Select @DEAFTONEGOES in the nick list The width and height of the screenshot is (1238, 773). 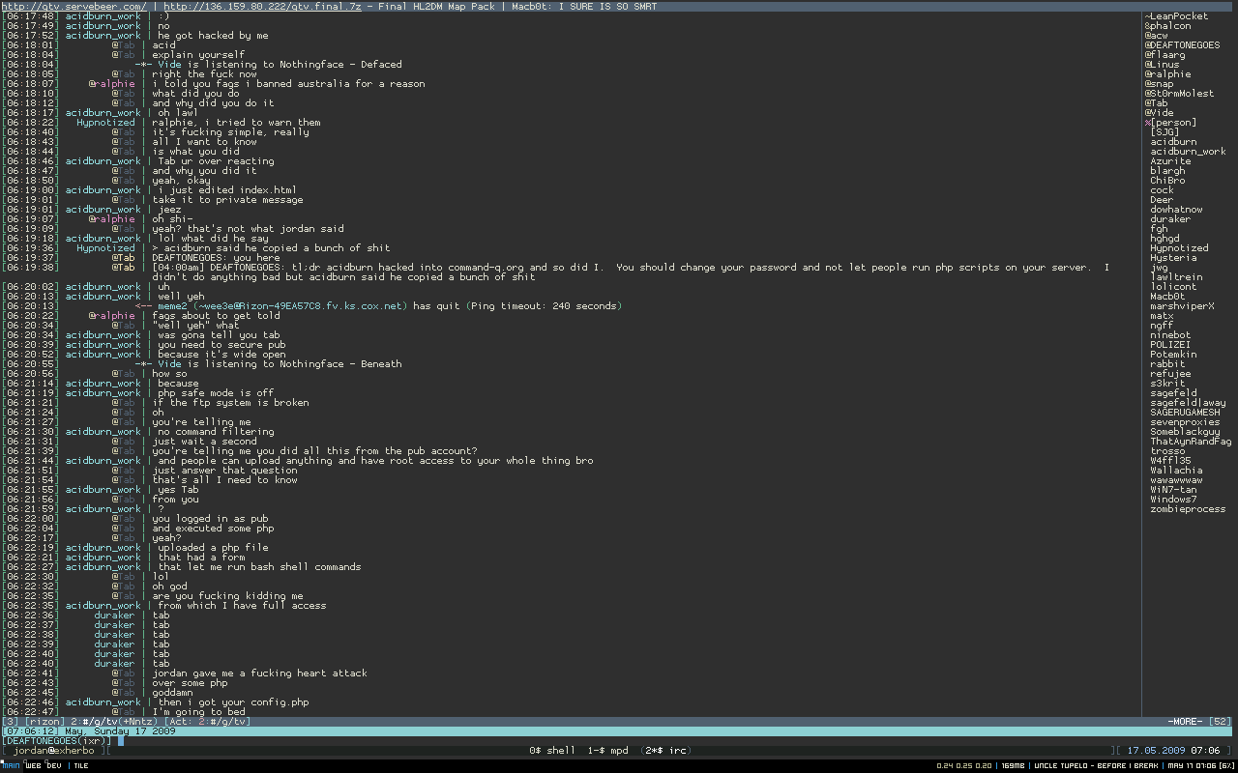coord(1182,45)
